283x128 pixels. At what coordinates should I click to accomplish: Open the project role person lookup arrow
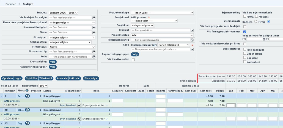click(x=192, y=49)
